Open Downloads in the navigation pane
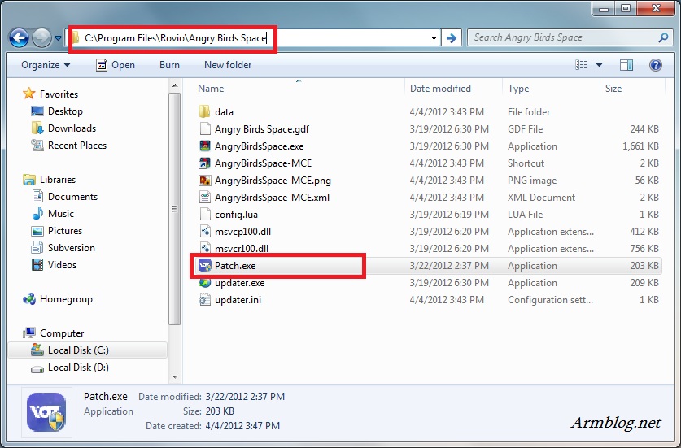The width and height of the screenshot is (681, 448). [x=72, y=128]
